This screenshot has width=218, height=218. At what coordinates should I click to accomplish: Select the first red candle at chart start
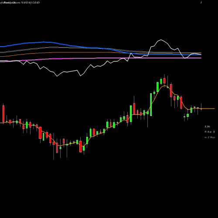(x=3, y=114)
